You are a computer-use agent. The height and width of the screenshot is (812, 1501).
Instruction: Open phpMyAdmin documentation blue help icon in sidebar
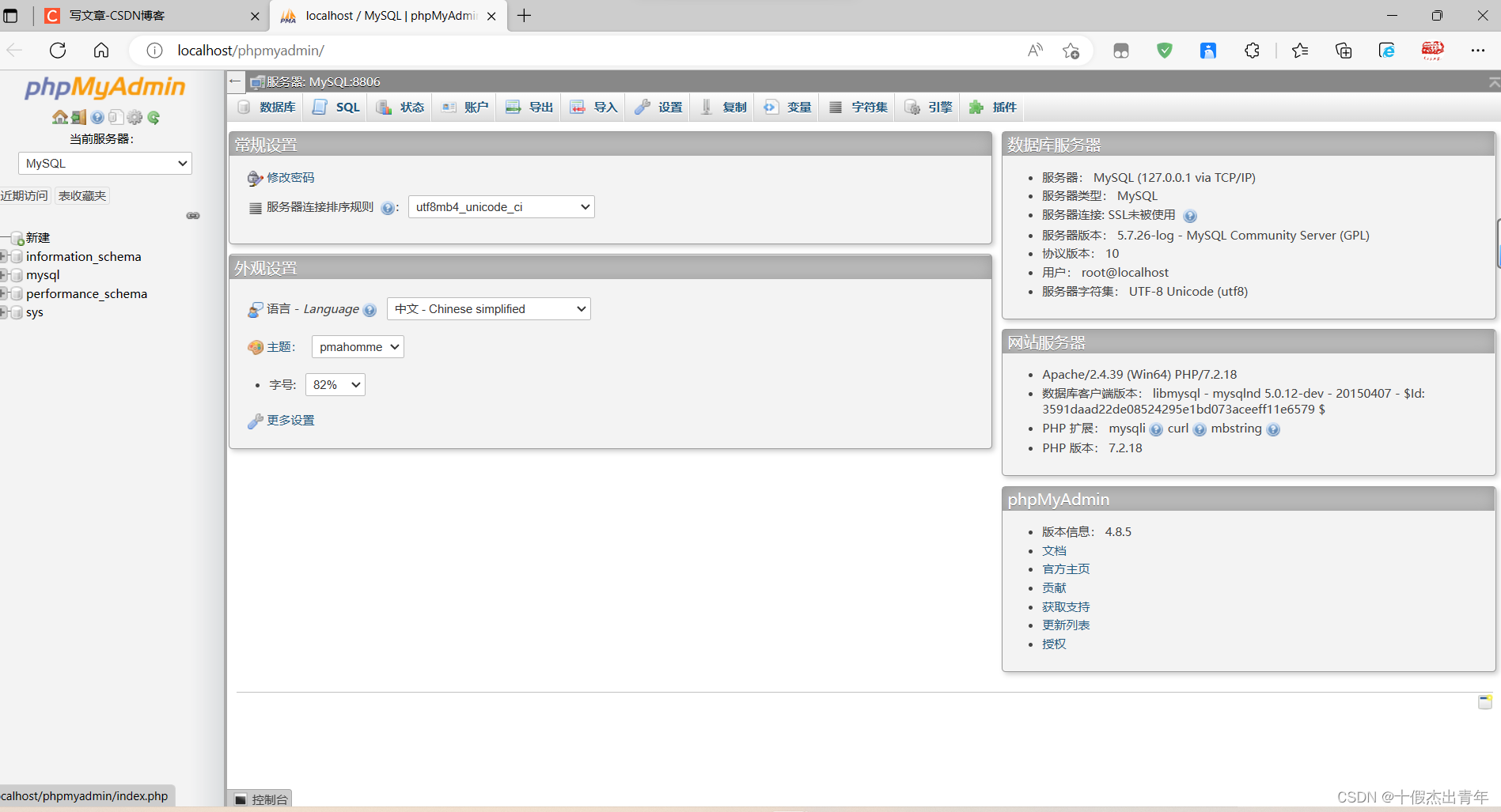(97, 118)
